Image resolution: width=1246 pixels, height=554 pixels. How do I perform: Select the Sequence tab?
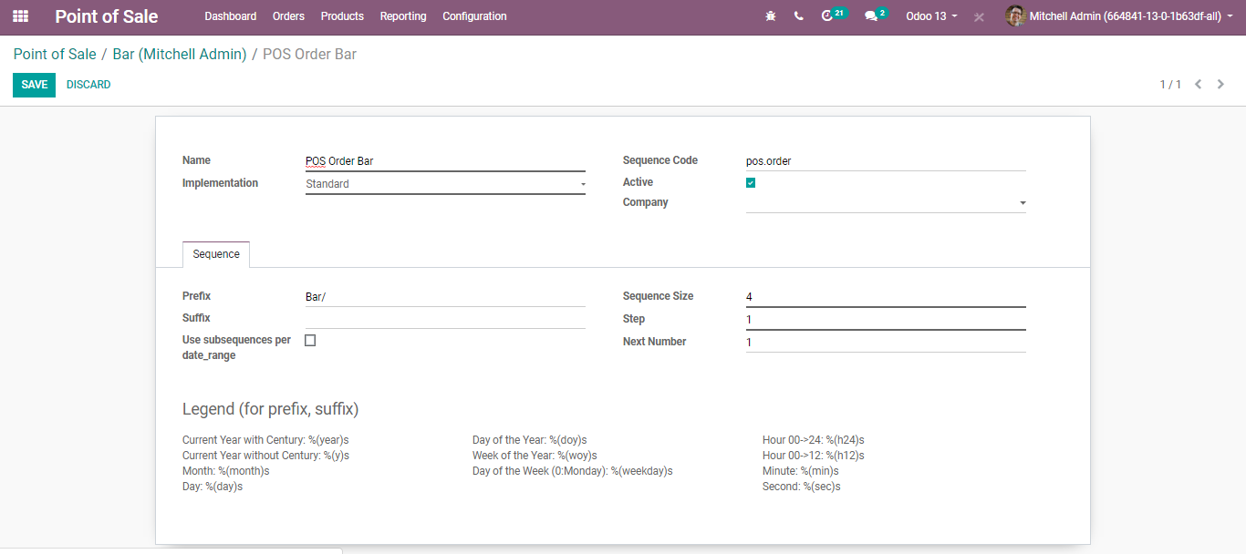216,254
